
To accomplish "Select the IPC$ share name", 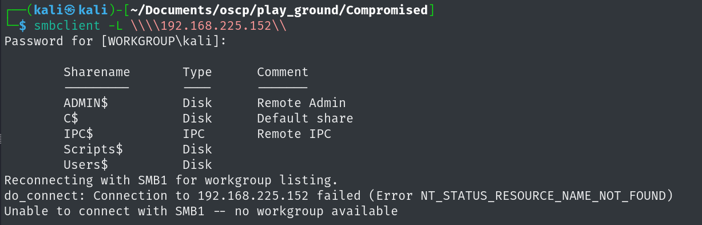I will click(78, 134).
